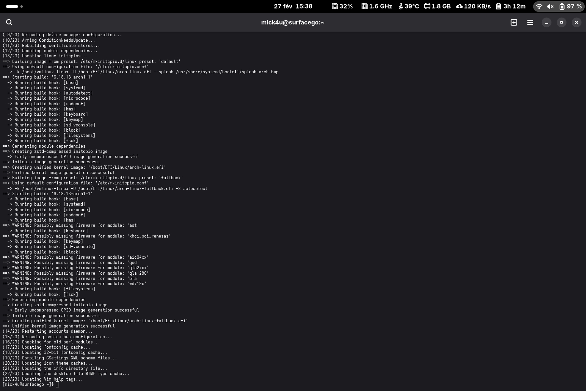Viewport: 586px width, 391px height.
Task: Click the 3h 12m indicator in the top bar
Action: pos(510,6)
